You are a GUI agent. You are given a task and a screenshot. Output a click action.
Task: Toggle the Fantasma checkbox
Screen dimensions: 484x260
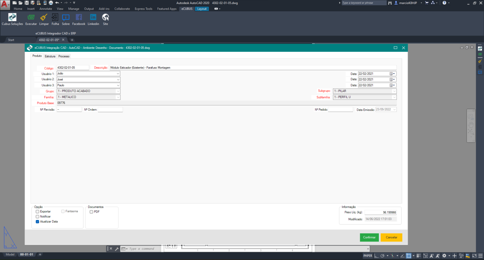coord(63,211)
